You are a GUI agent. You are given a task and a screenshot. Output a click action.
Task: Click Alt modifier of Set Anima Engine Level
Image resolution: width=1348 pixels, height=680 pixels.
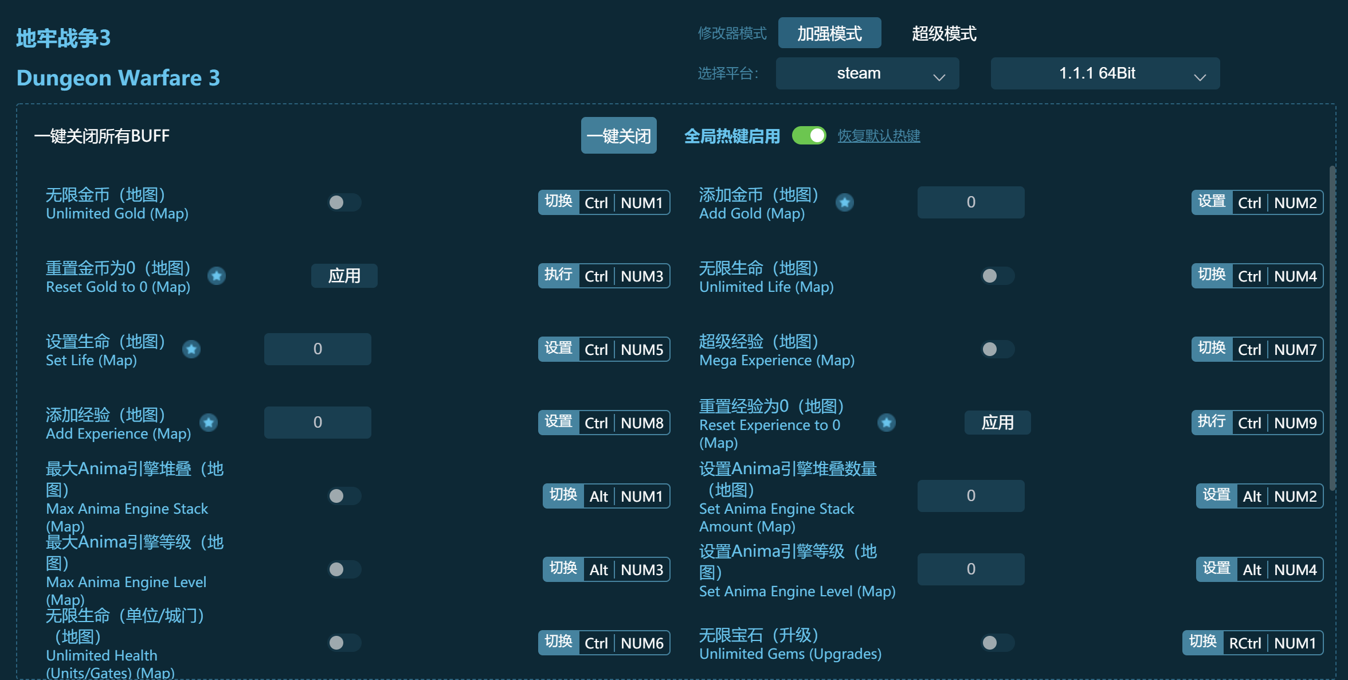[x=1252, y=570]
